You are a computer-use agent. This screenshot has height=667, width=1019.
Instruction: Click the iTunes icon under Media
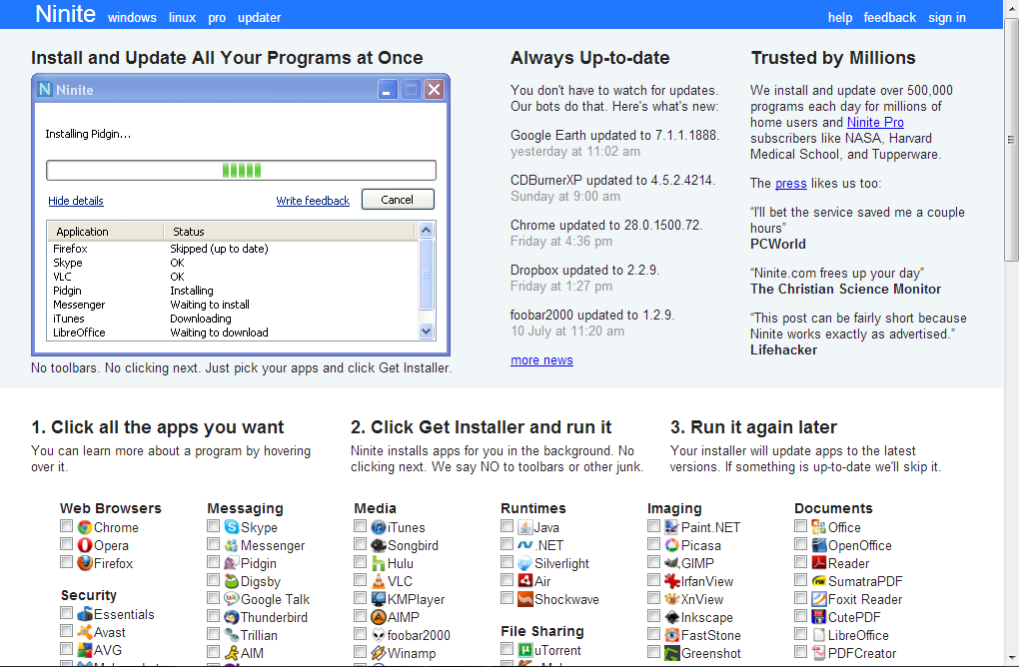[379, 527]
